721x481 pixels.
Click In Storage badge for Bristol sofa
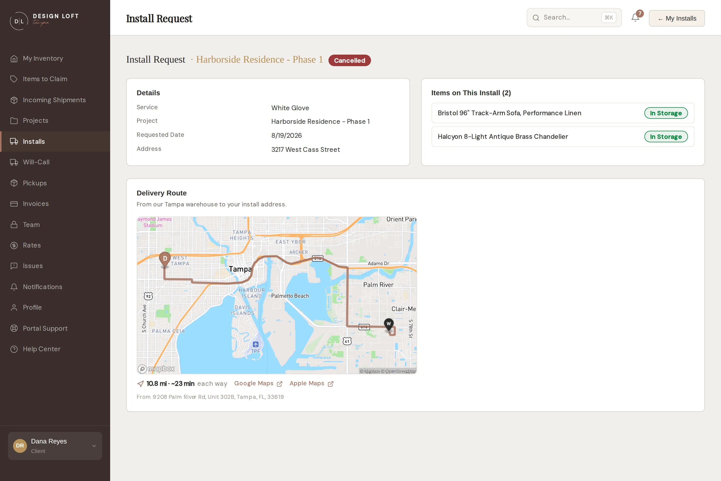pos(666,113)
